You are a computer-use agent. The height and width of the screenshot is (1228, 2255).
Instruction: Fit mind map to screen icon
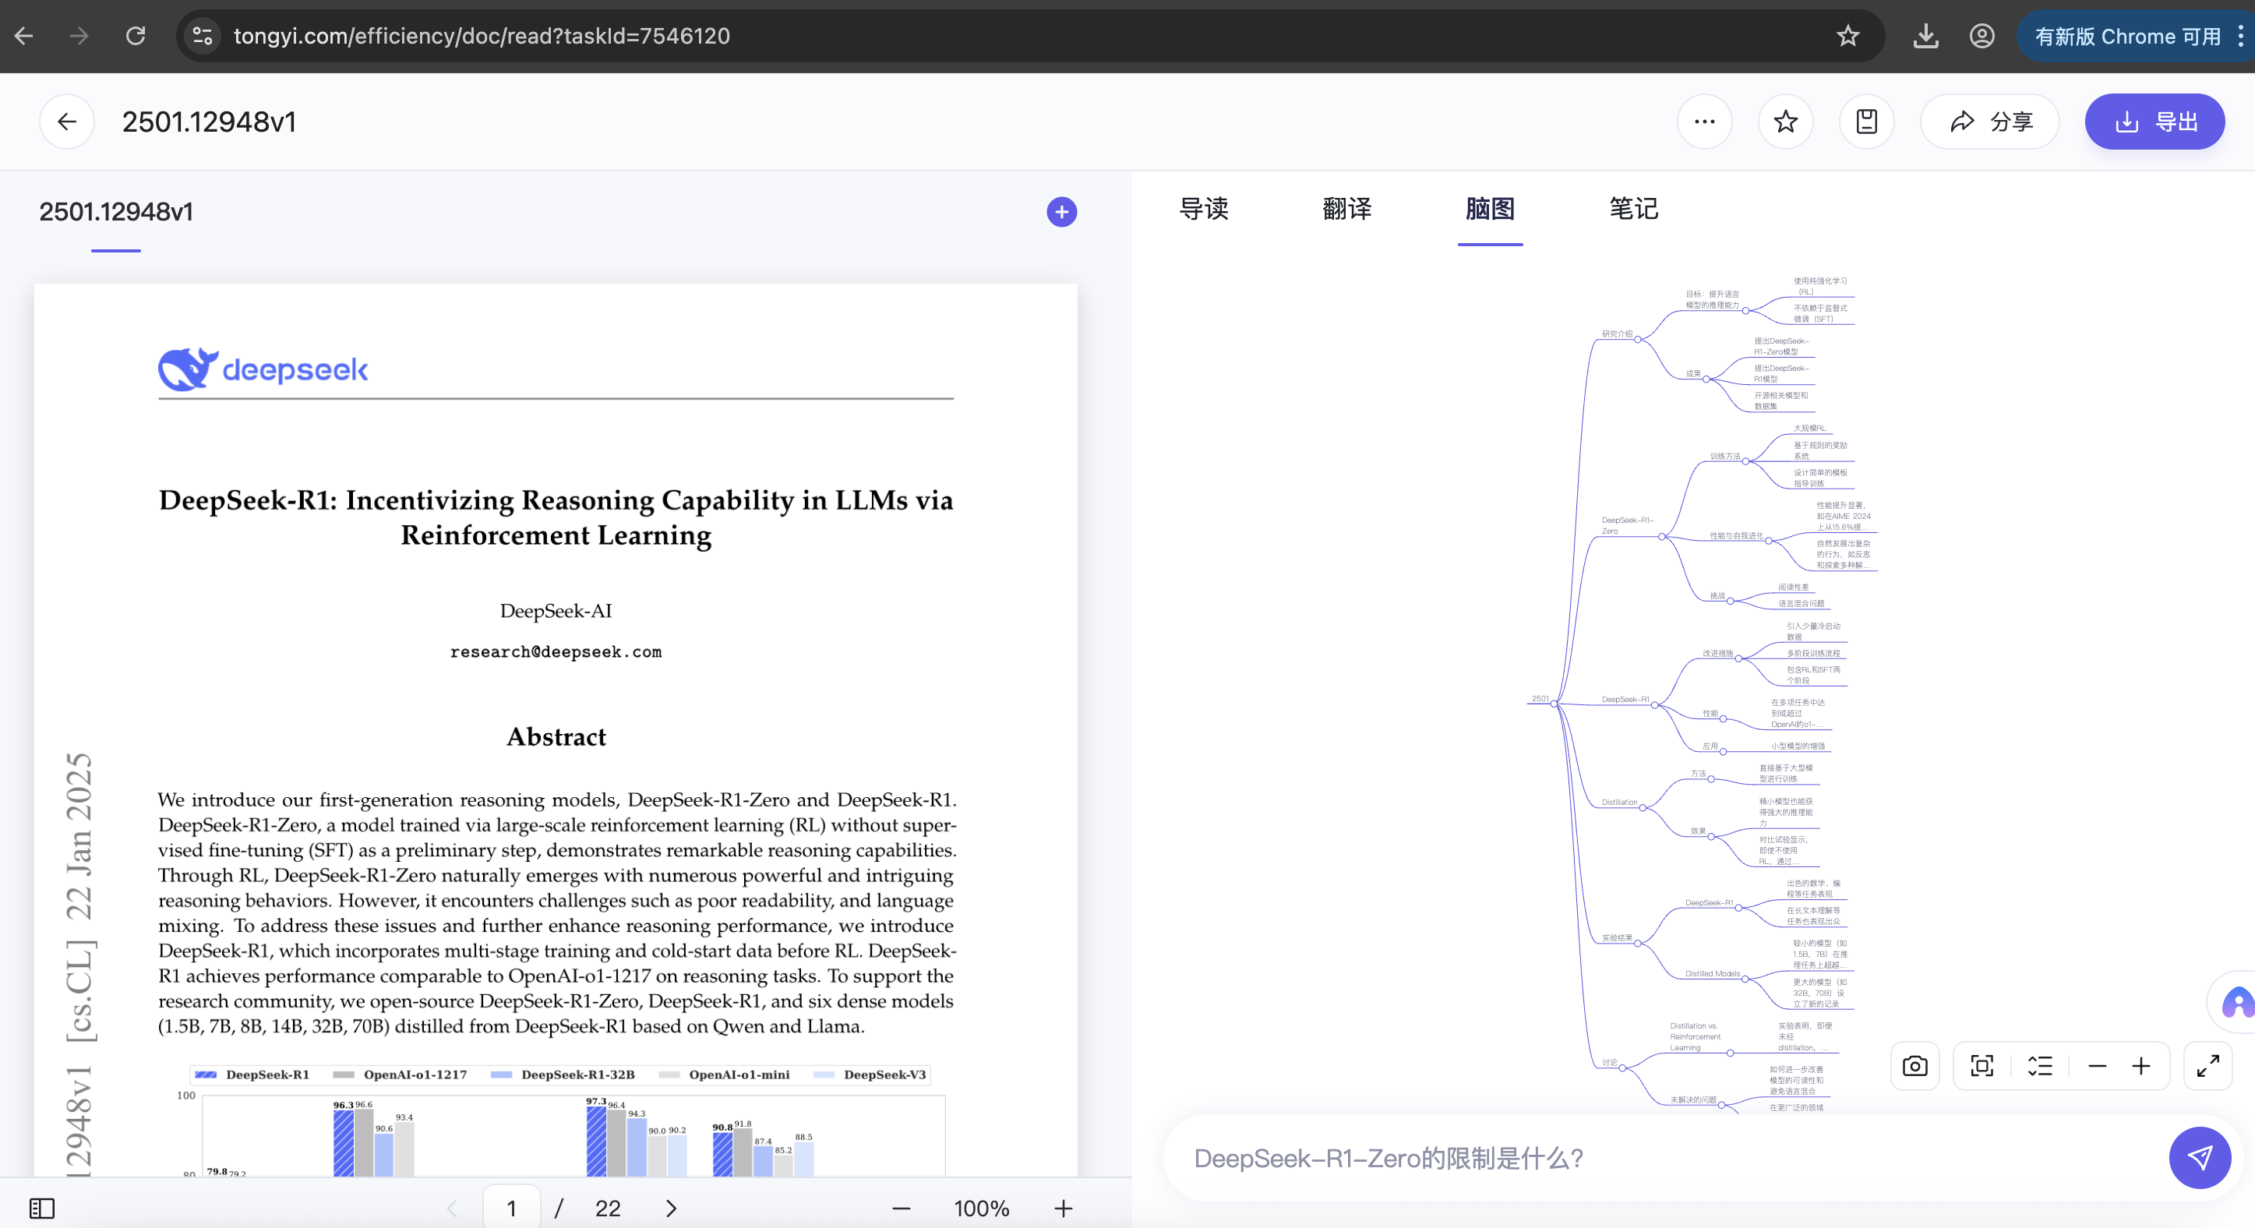click(1982, 1065)
